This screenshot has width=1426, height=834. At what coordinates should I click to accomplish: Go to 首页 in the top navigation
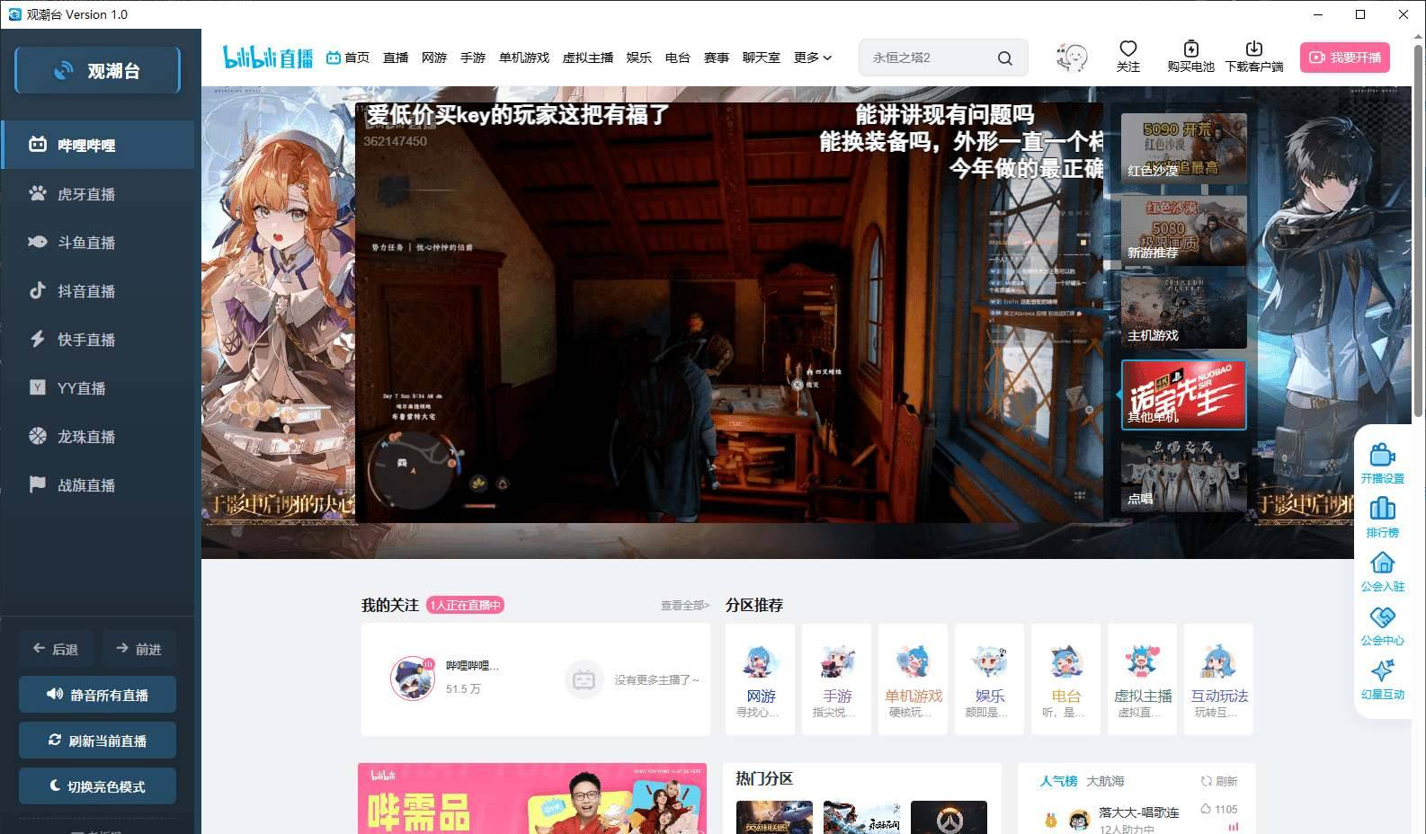pos(348,58)
